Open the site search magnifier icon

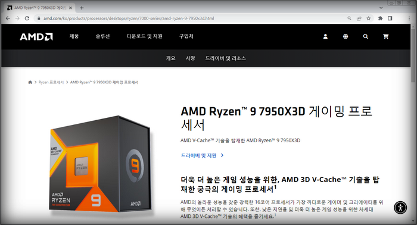pyautogui.click(x=366, y=36)
